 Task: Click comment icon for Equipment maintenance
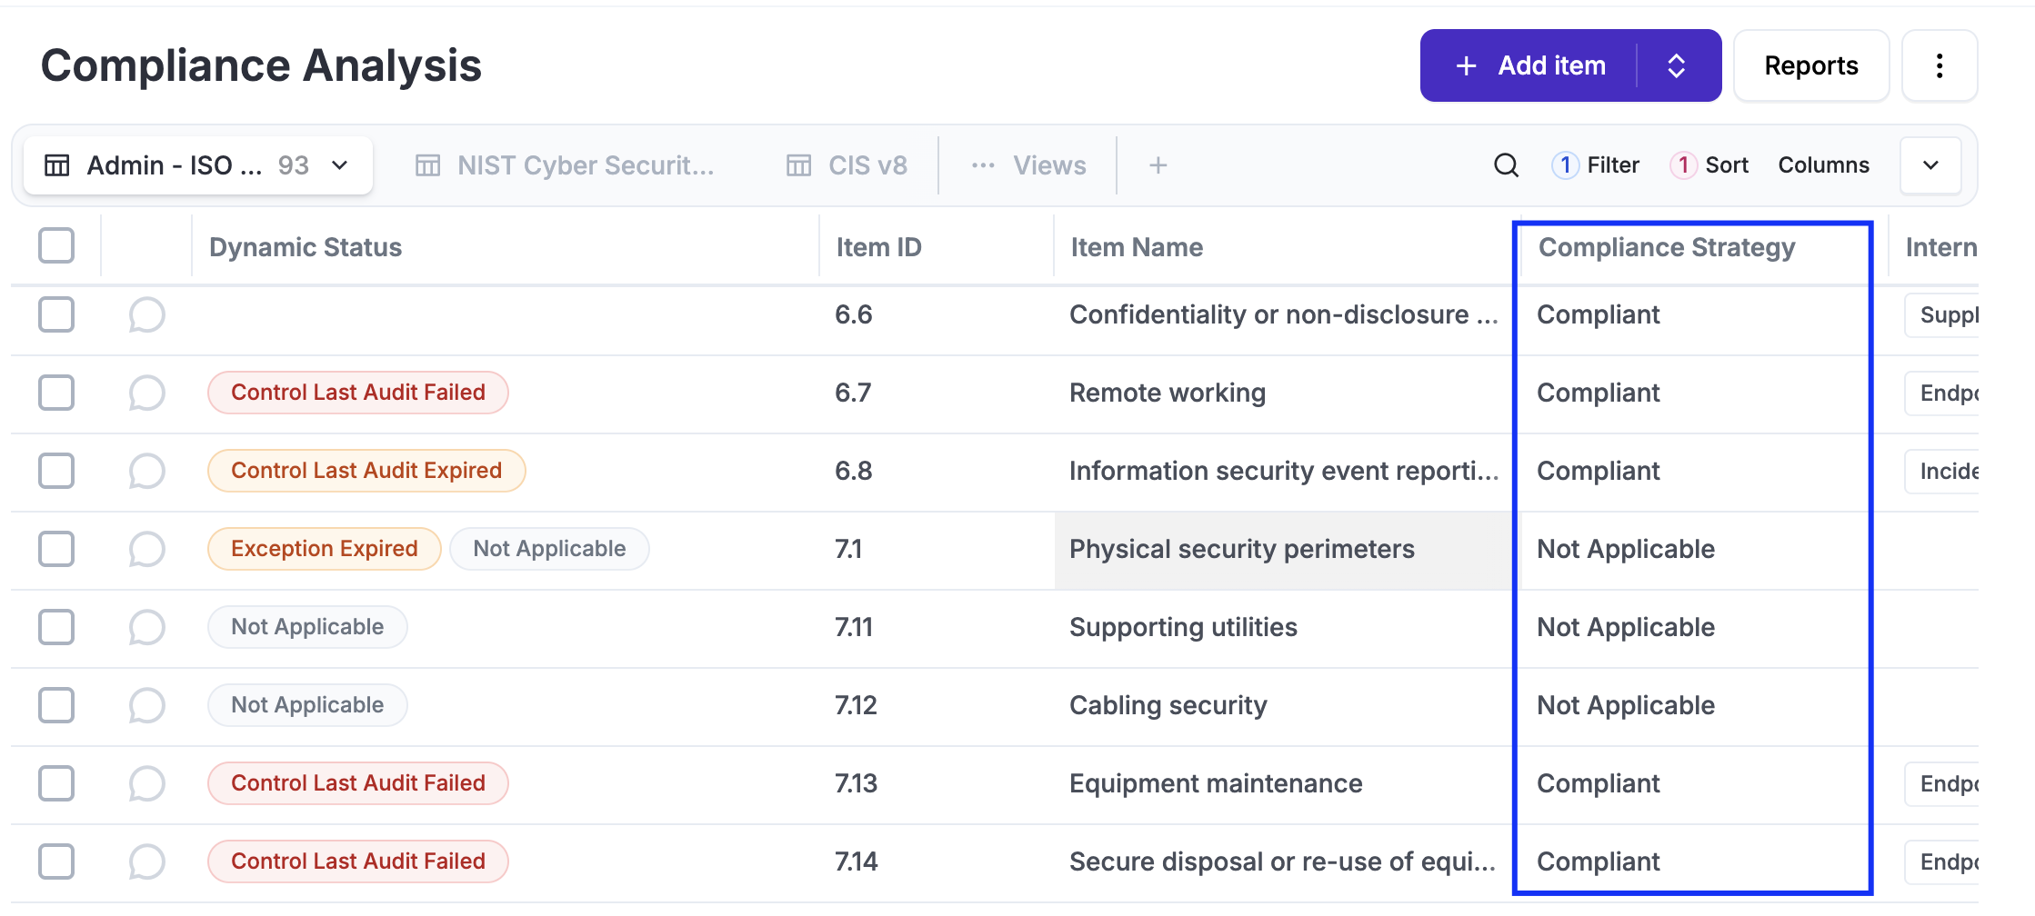pos(146,784)
